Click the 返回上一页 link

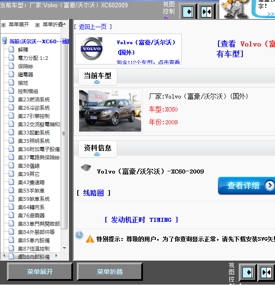(93, 27)
